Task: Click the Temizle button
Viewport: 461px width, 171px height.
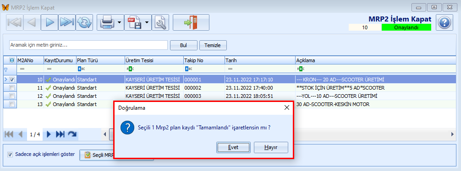Action: pyautogui.click(x=213, y=45)
